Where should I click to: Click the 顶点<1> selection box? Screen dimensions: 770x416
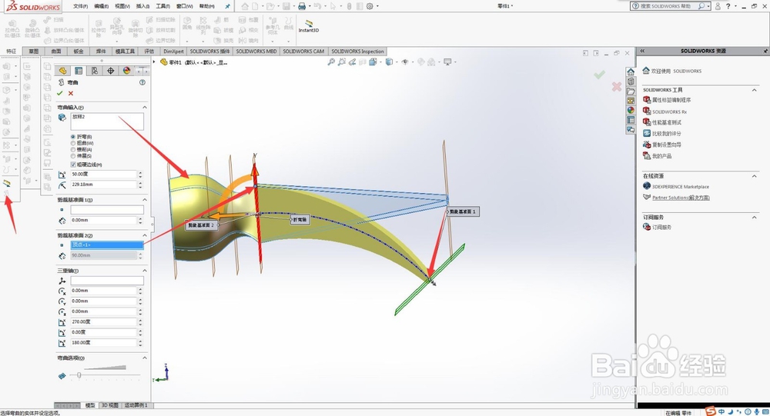click(107, 245)
